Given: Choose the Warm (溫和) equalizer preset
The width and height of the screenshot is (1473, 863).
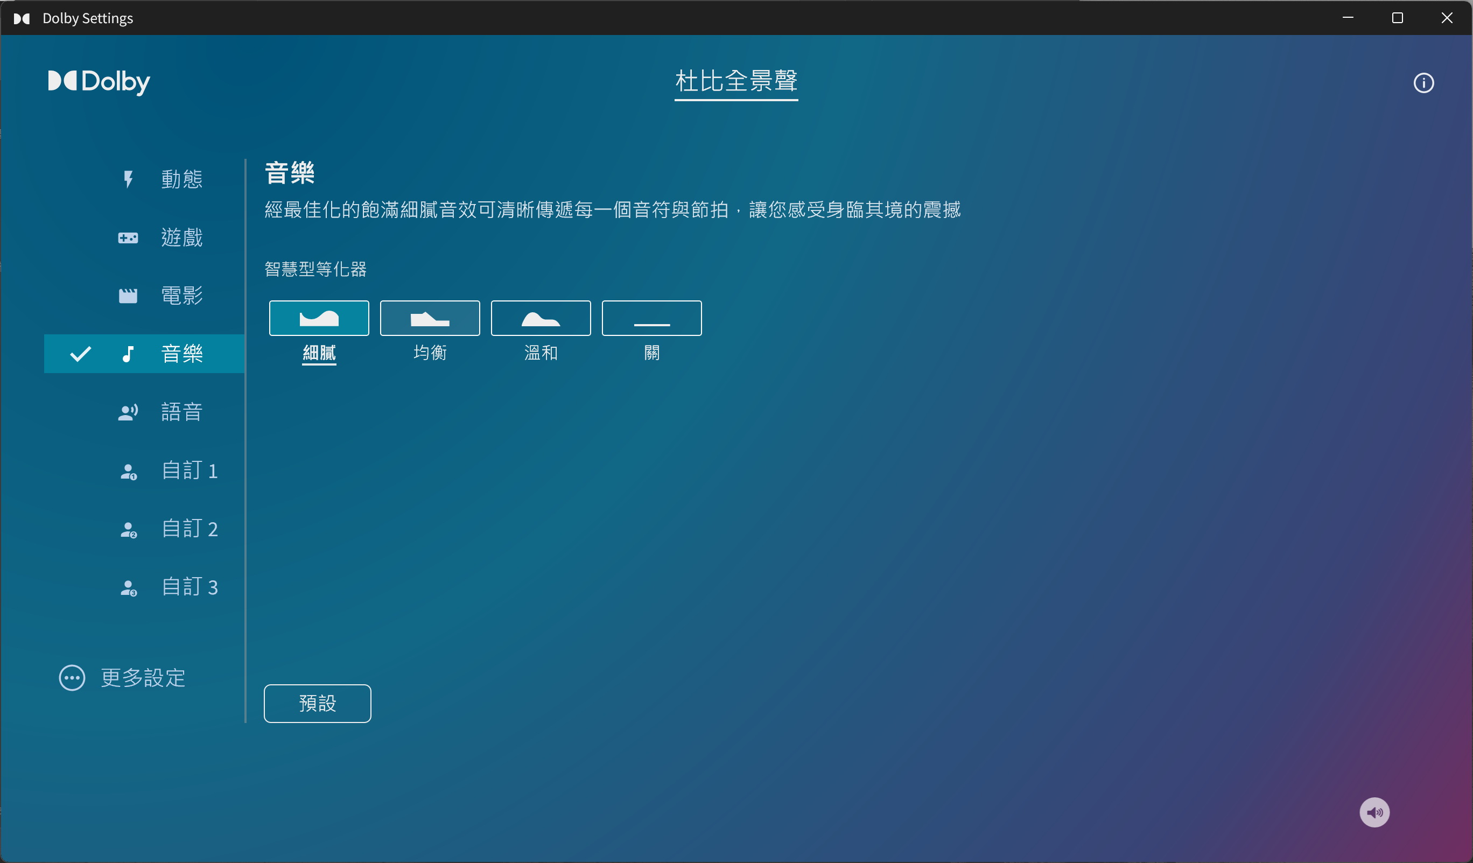Looking at the screenshot, I should [541, 318].
